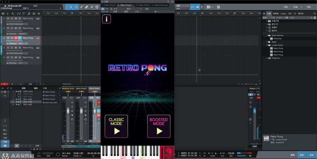
Task: Solo the Retro Pong 2 mixer channel
Action: click(85, 106)
